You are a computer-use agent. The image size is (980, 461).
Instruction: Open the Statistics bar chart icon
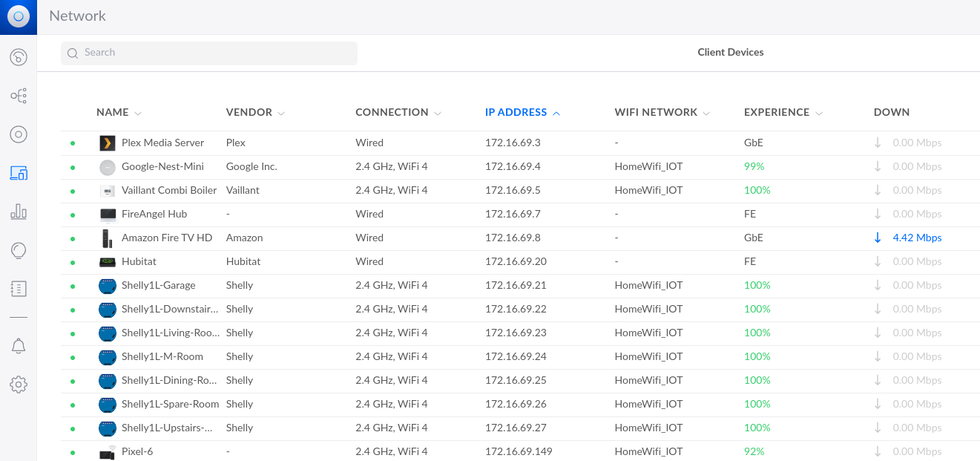tap(19, 212)
